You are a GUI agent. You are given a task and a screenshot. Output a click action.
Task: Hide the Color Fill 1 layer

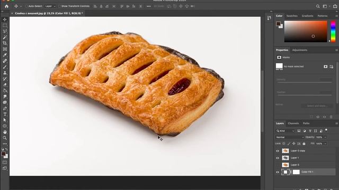[278, 172]
